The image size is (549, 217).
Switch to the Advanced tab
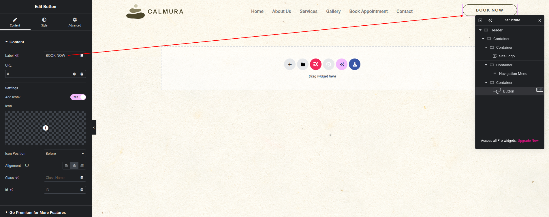(75, 22)
